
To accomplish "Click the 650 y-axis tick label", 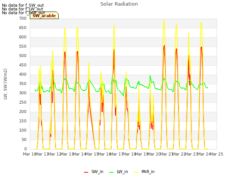I will point(23,28).
